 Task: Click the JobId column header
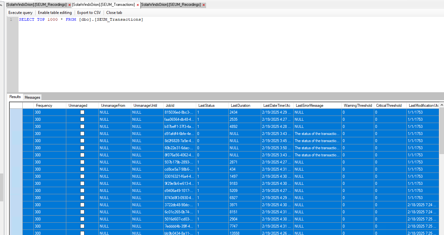[180, 106]
